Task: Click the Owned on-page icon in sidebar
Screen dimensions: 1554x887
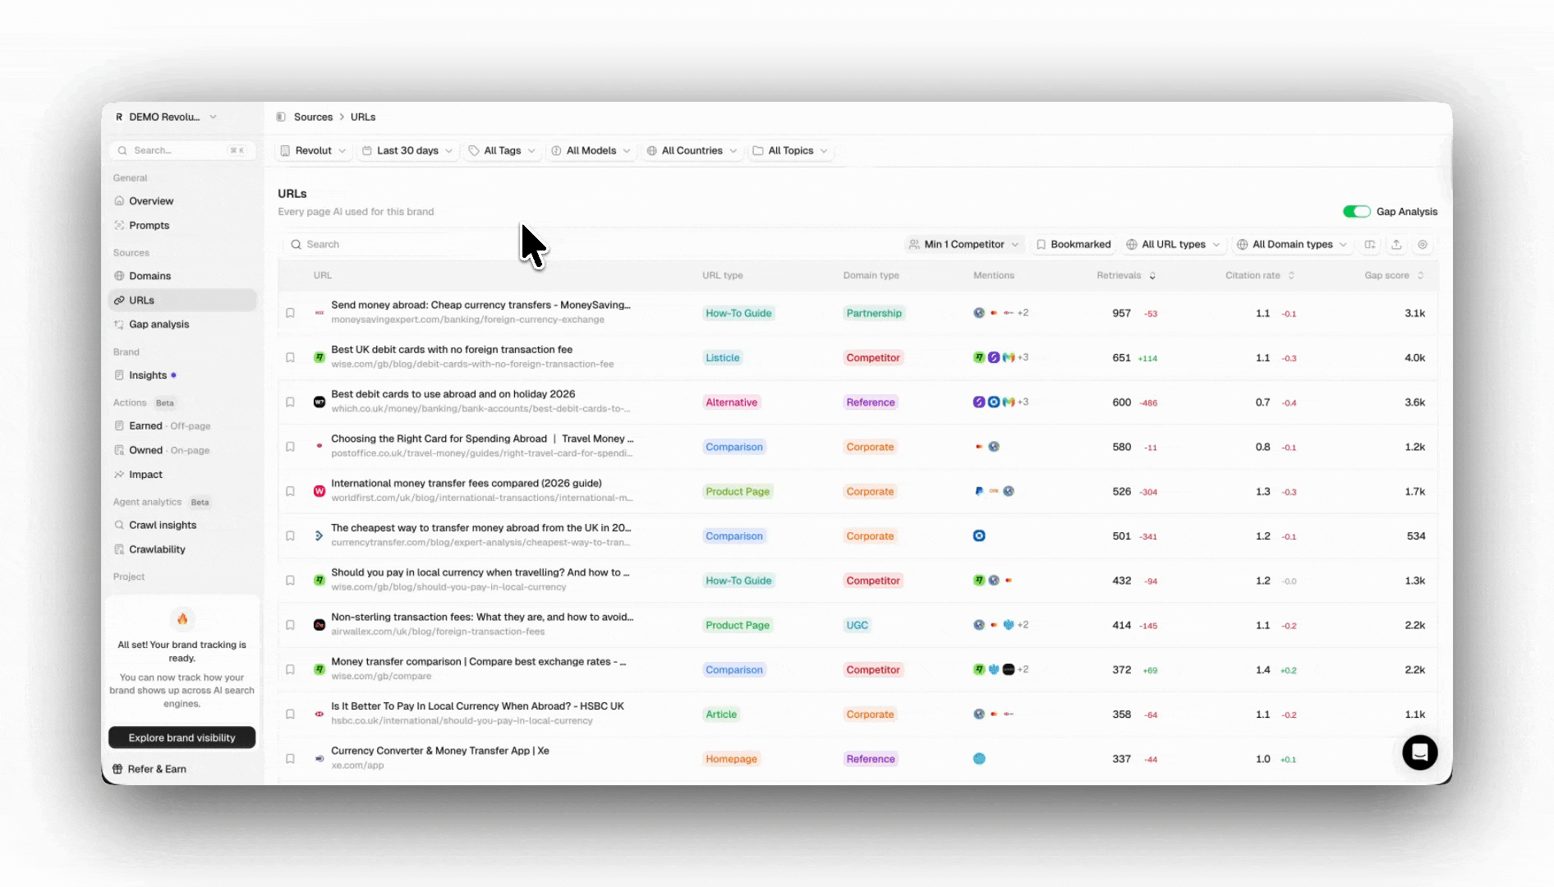Action: coord(120,450)
